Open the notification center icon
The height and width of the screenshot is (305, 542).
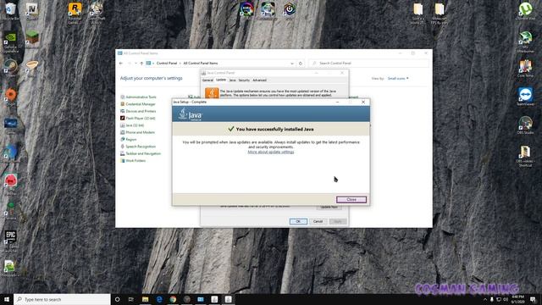click(533, 299)
